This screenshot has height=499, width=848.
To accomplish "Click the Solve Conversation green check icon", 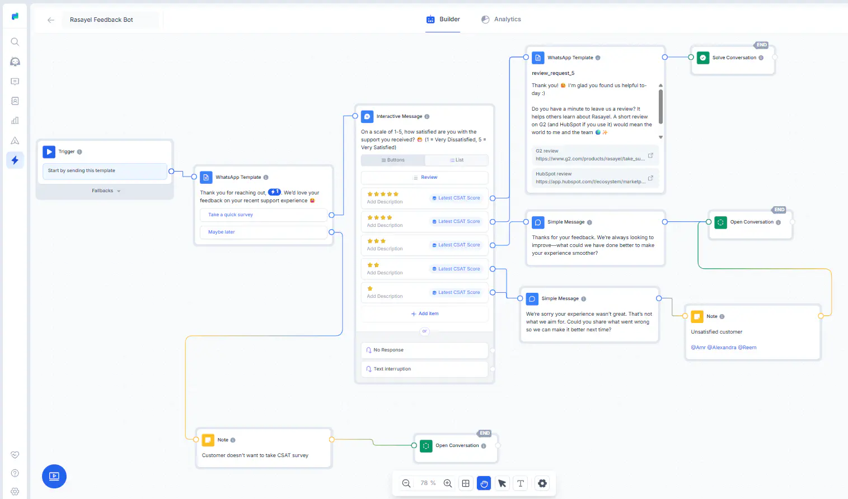I will 703,58.
